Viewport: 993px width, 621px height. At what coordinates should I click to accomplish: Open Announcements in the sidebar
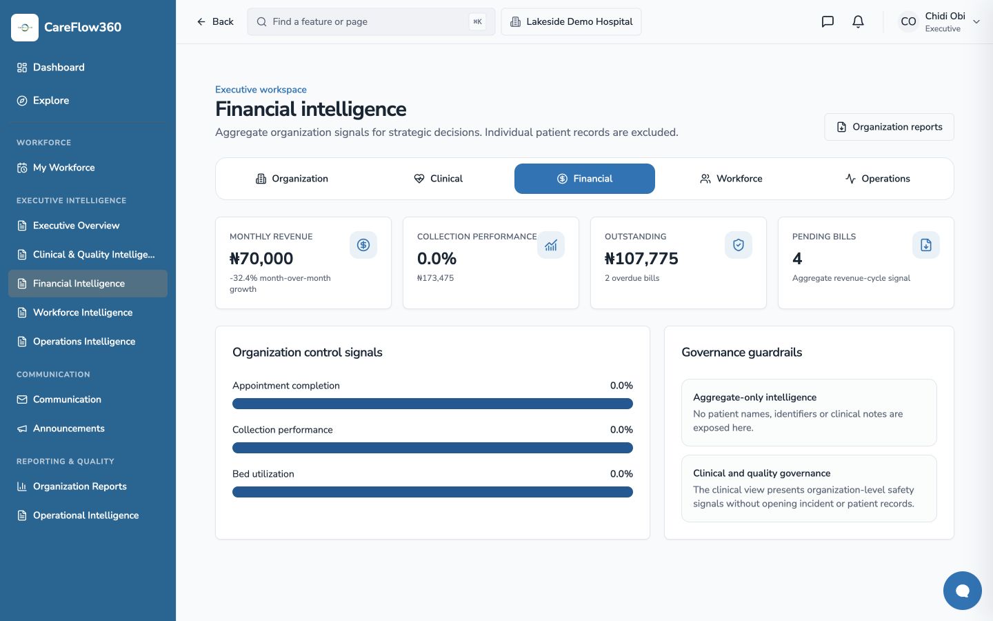[x=88, y=428]
